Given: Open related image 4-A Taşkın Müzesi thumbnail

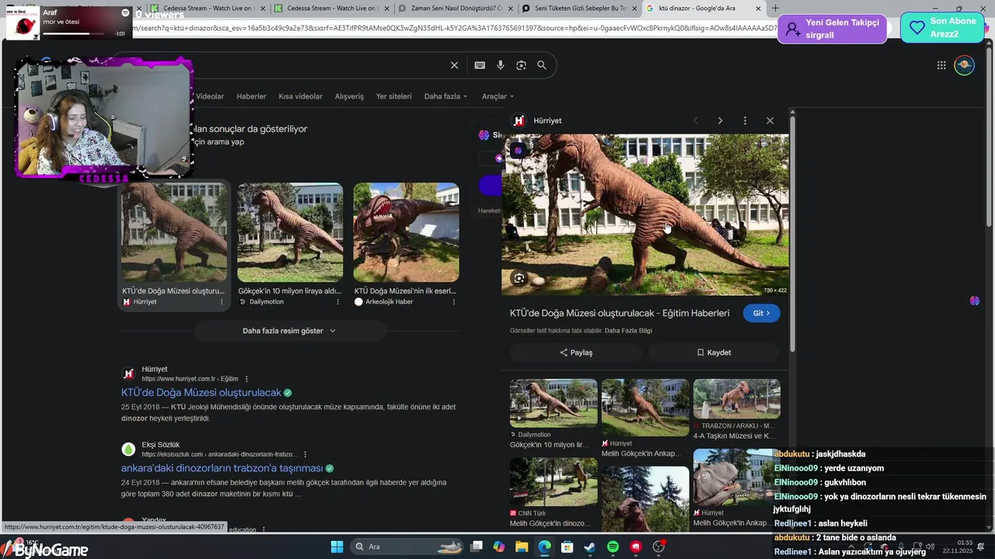Looking at the screenshot, I should click(736, 399).
